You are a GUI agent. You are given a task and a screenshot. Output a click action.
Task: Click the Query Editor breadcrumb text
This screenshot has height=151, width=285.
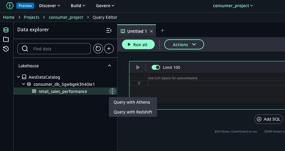coord(105,17)
